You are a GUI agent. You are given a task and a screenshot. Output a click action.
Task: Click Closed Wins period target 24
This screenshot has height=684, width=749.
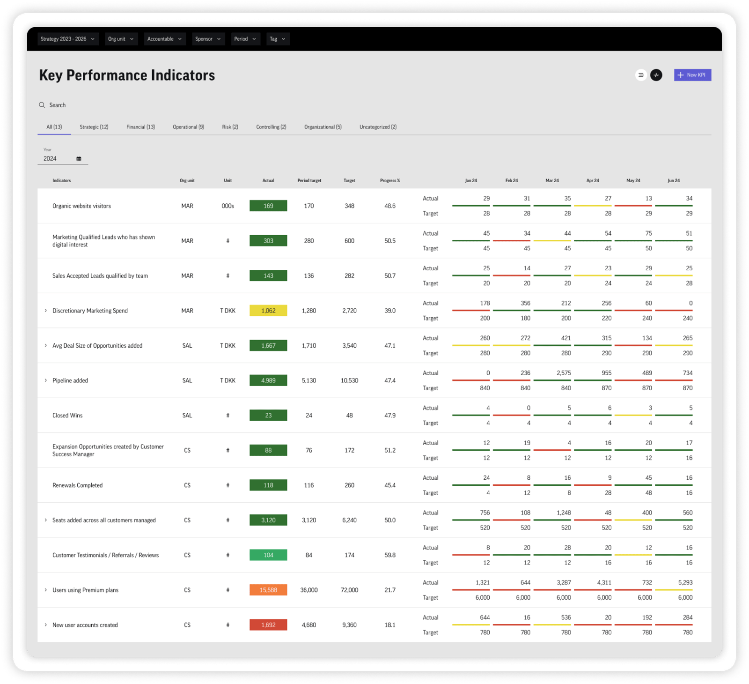(x=309, y=416)
